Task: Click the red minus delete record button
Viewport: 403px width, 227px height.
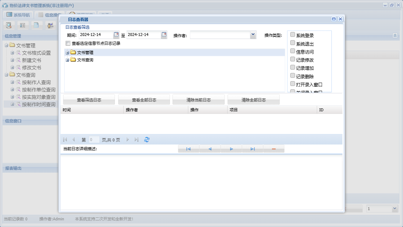Action: pos(274,149)
